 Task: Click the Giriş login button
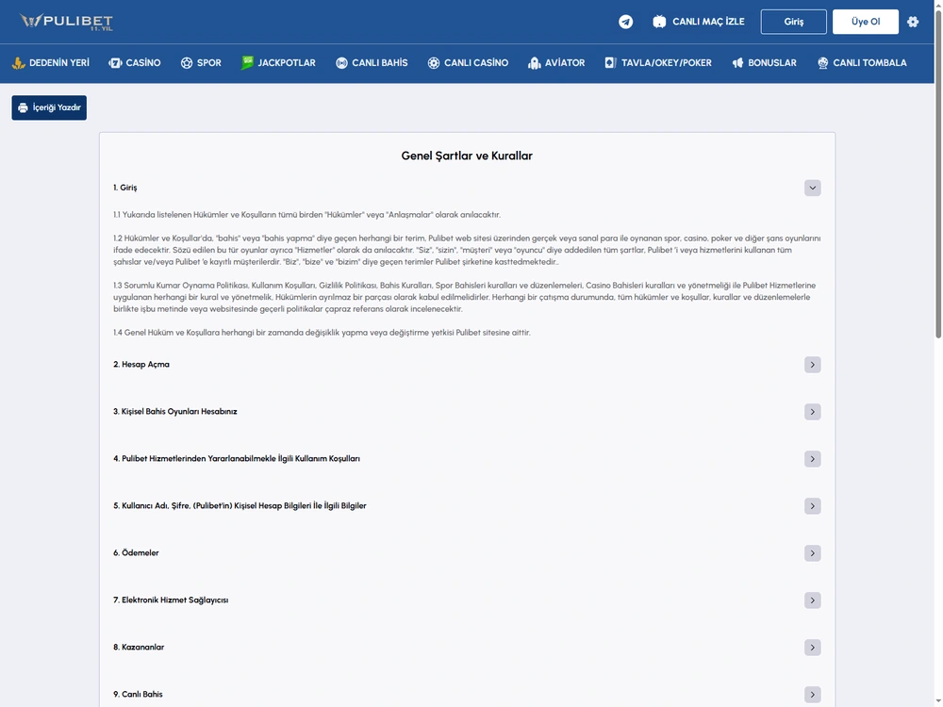point(793,22)
